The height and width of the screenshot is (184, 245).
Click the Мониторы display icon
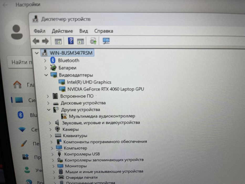(60, 166)
